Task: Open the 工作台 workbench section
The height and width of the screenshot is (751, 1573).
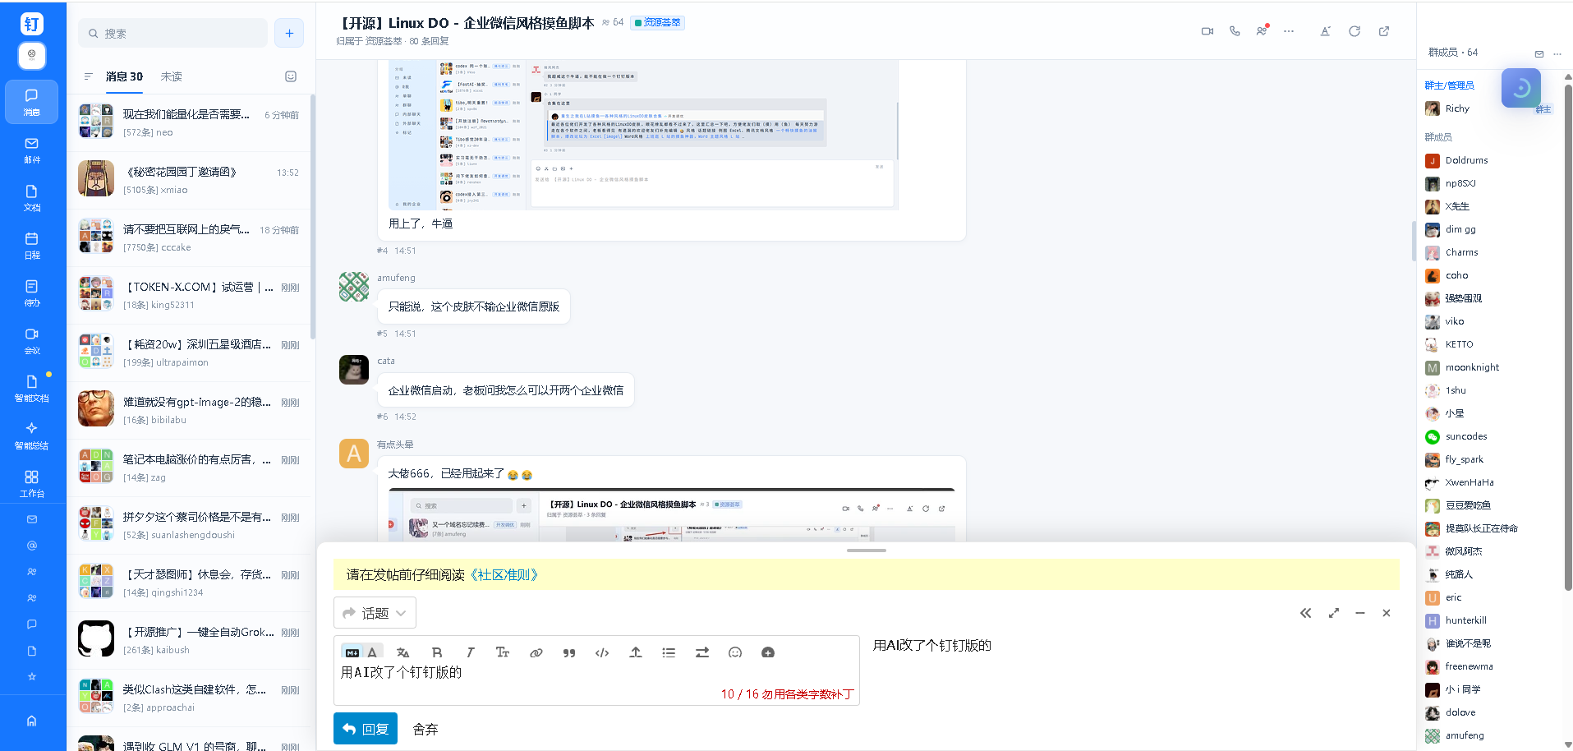Action: (31, 483)
